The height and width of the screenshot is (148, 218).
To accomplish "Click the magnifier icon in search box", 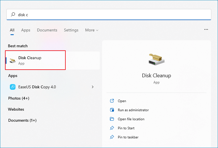I will point(13,14).
